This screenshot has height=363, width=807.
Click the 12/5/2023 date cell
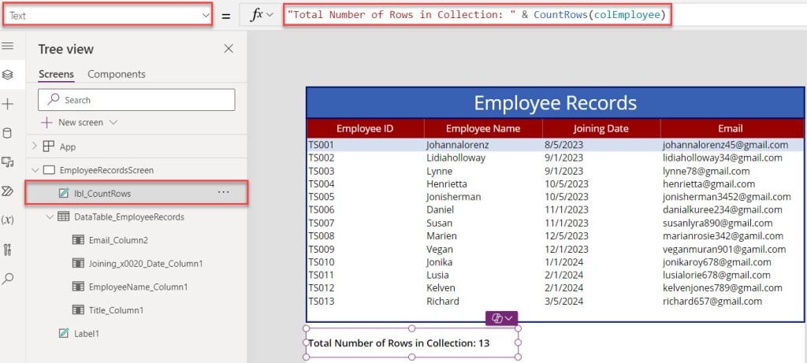point(566,236)
